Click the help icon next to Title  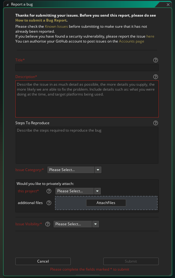(156, 60)
